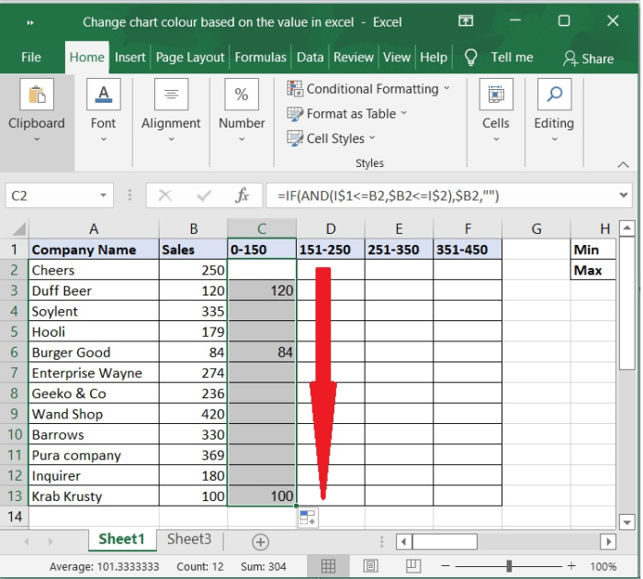643x579 pixels.
Task: Click the zoom in plus button
Action: (x=571, y=566)
